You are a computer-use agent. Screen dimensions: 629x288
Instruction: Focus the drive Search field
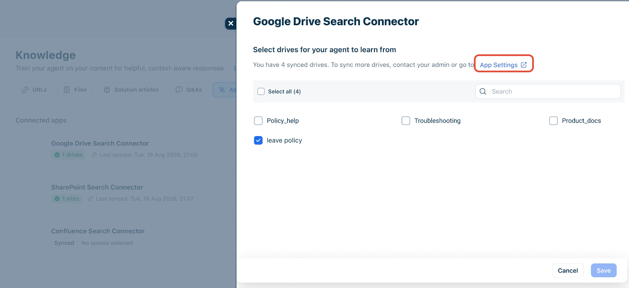coord(548,92)
